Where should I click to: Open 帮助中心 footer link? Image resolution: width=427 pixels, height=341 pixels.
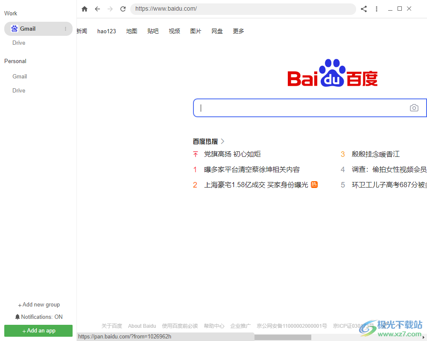click(214, 326)
